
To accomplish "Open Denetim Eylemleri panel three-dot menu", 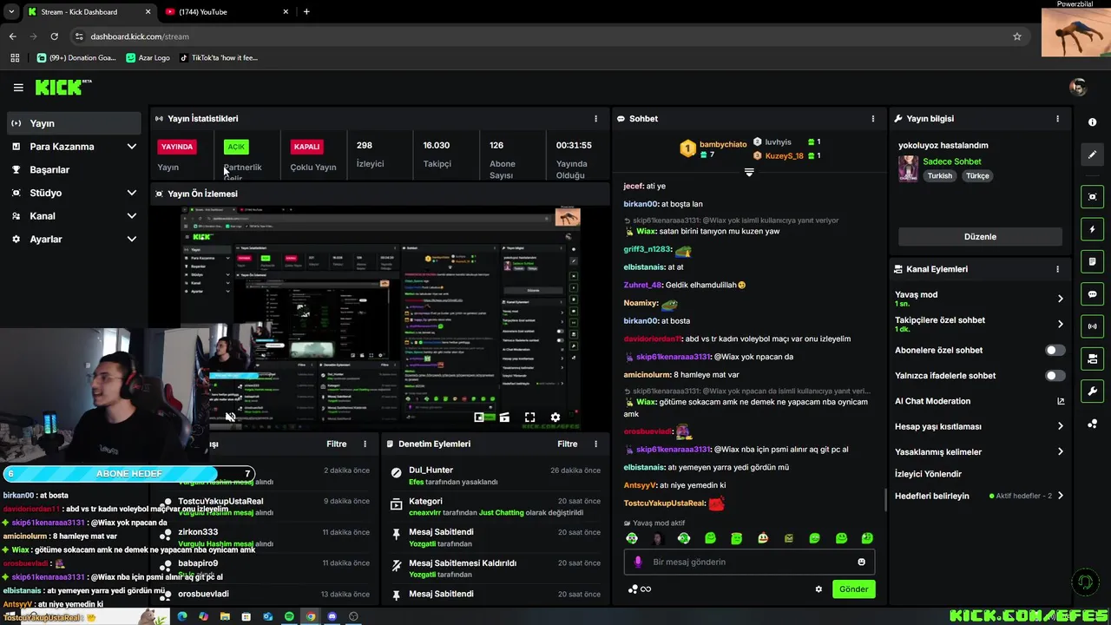I will pyautogui.click(x=595, y=444).
